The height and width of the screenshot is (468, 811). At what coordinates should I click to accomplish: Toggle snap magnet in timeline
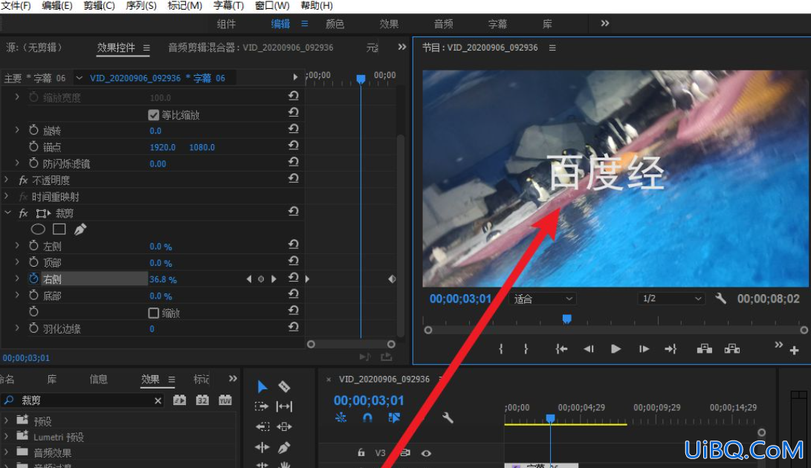(367, 417)
